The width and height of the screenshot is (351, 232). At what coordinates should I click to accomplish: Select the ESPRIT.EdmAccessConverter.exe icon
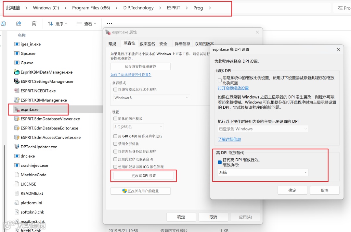(17, 137)
